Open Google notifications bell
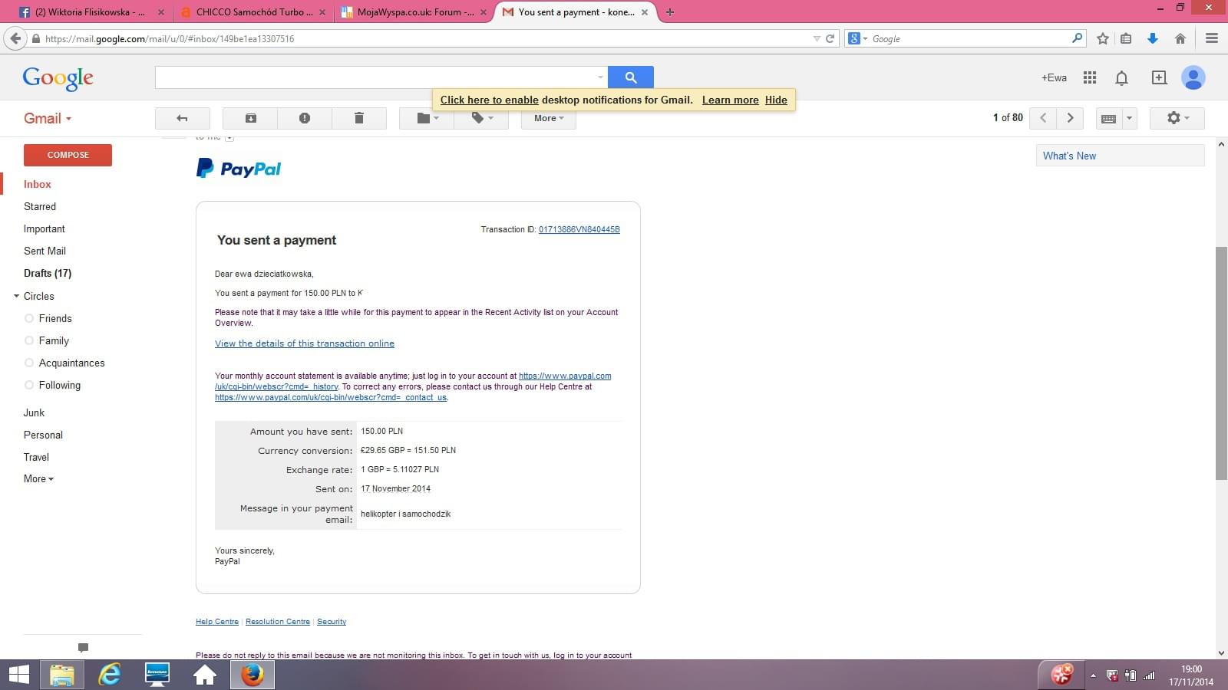 coord(1121,77)
